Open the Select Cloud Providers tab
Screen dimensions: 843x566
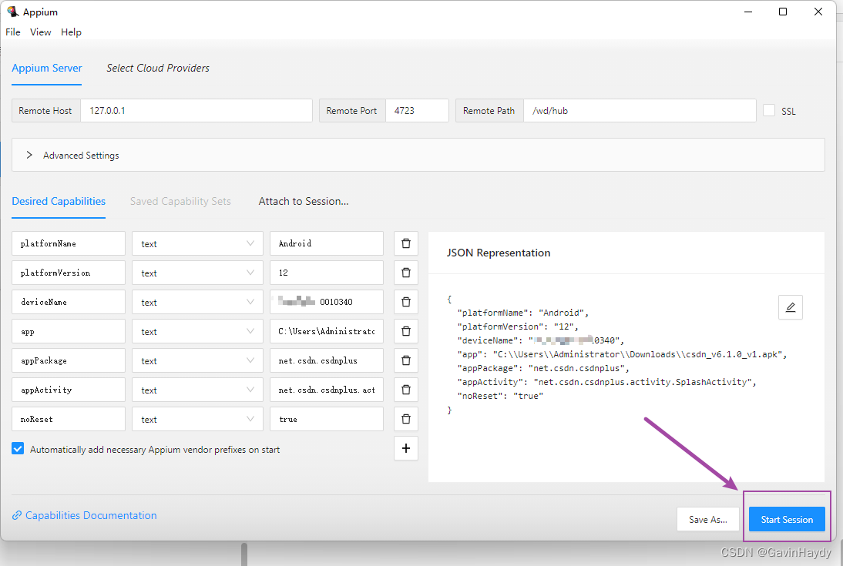(158, 69)
